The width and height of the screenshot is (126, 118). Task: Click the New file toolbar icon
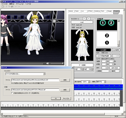pos(3,6)
